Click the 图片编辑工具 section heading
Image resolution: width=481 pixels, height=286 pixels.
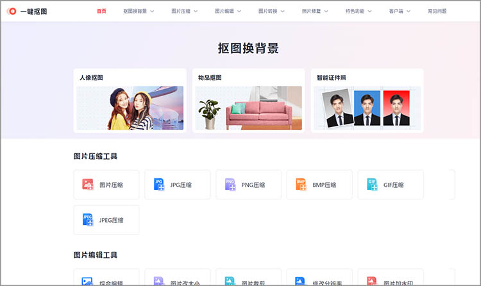(96, 255)
